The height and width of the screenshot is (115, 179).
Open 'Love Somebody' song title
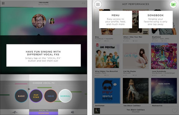pyautogui.click(x=159, y=71)
